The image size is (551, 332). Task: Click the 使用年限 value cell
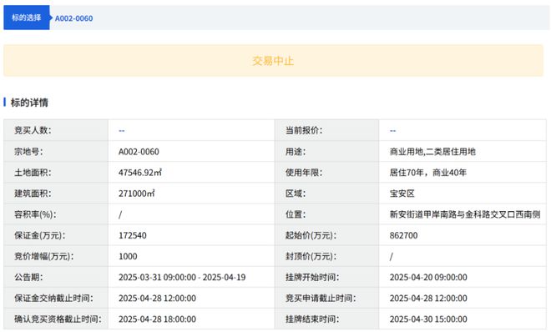[x=428, y=173]
